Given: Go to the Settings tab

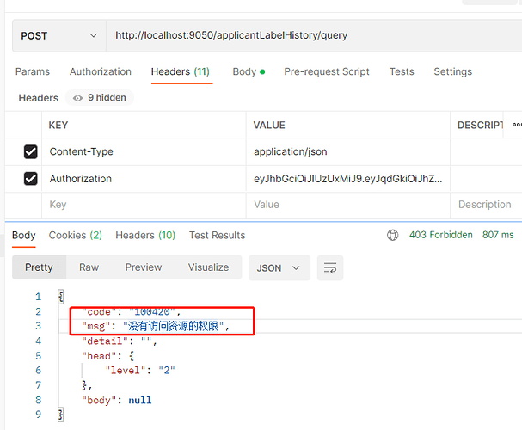Looking at the screenshot, I should tap(452, 71).
